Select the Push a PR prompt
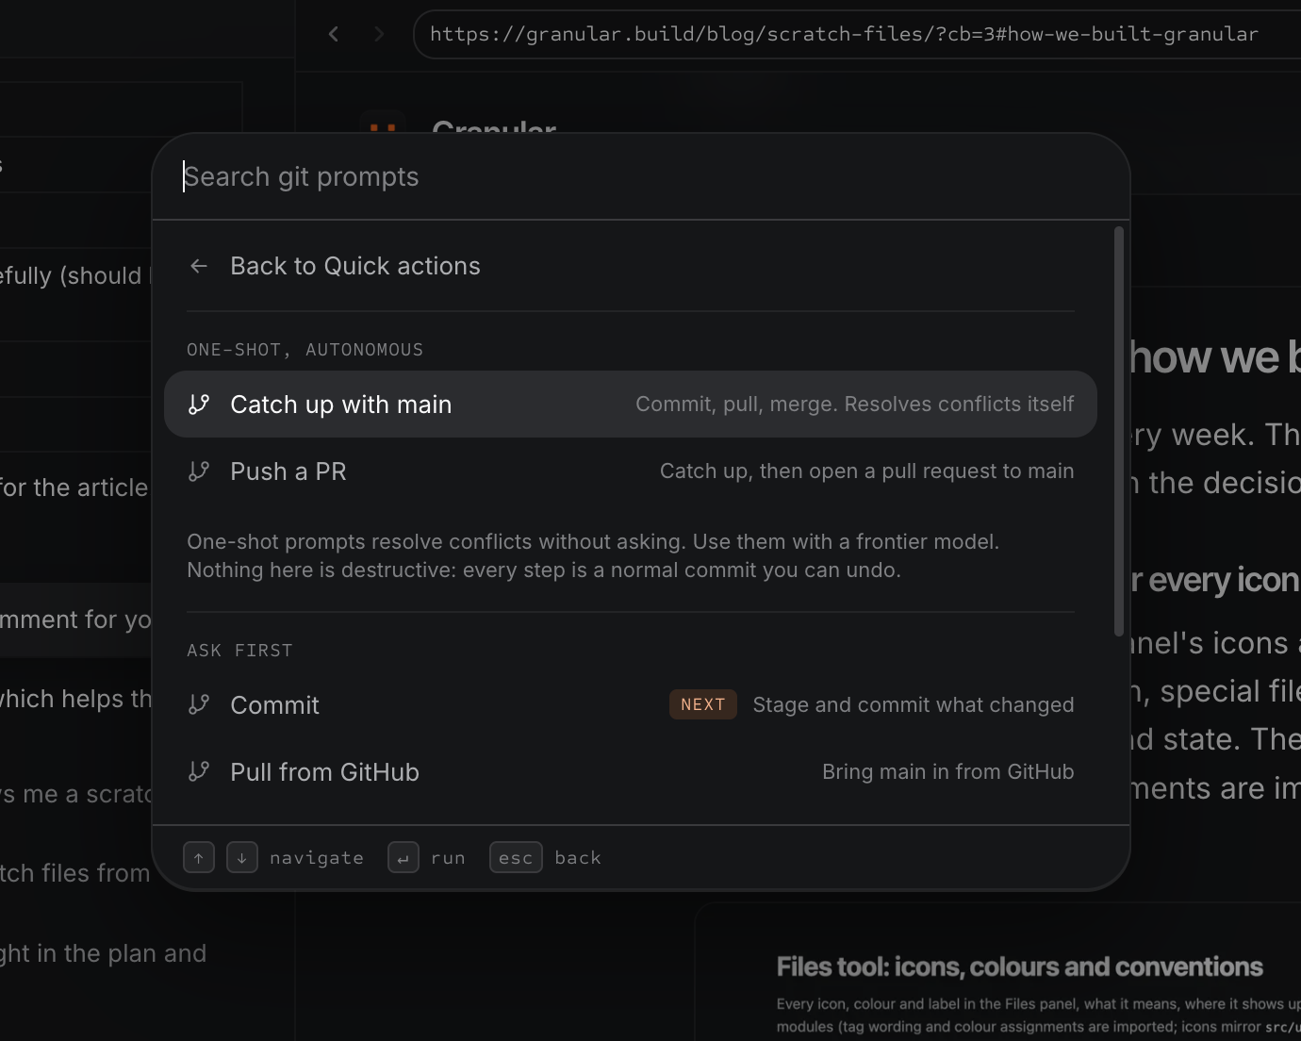1301x1041 pixels. click(x=630, y=471)
